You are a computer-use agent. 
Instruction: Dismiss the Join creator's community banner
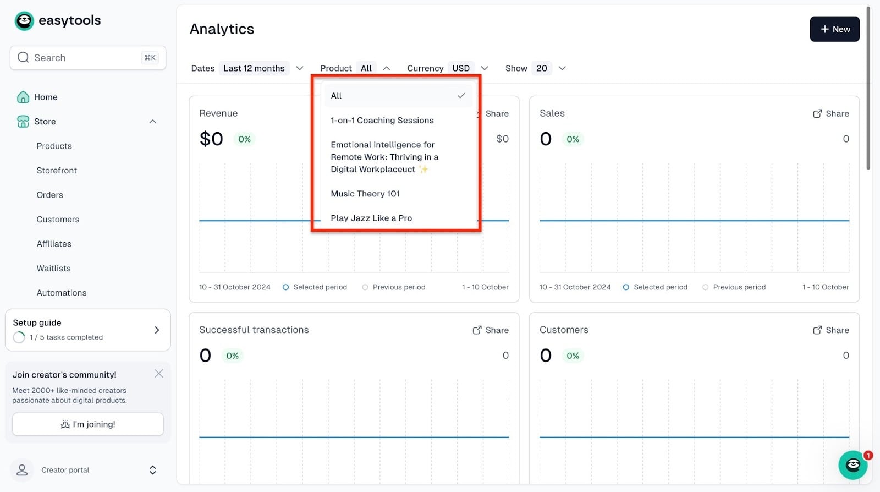click(159, 374)
